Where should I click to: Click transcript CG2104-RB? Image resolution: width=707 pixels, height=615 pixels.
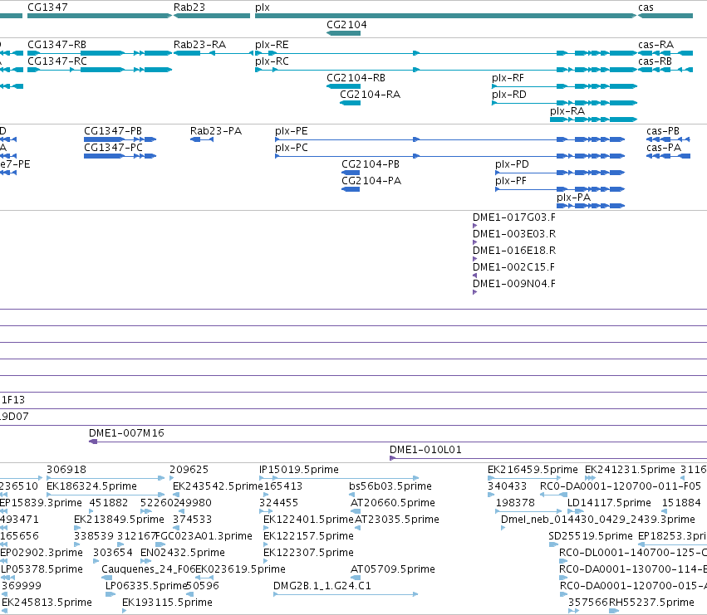[344, 86]
